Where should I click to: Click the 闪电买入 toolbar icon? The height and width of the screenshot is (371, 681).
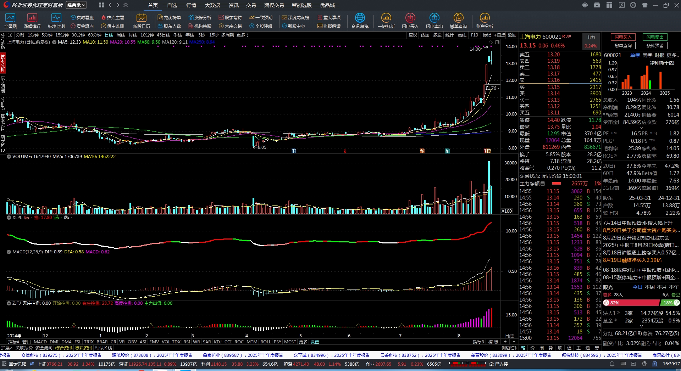point(410,21)
